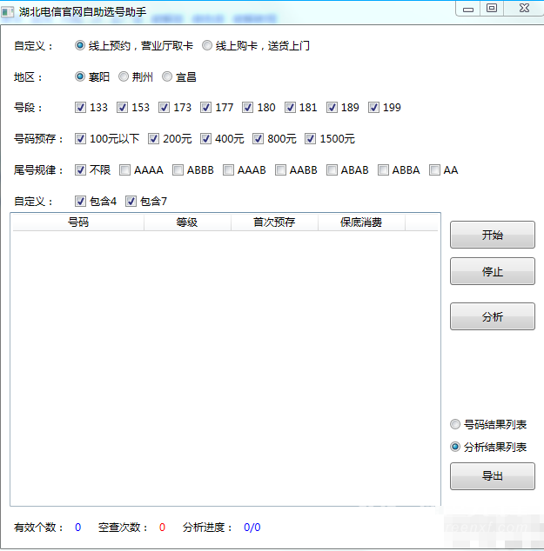544x551 pixels.
Task: Start the search with 开始 button
Action: pyautogui.click(x=493, y=235)
